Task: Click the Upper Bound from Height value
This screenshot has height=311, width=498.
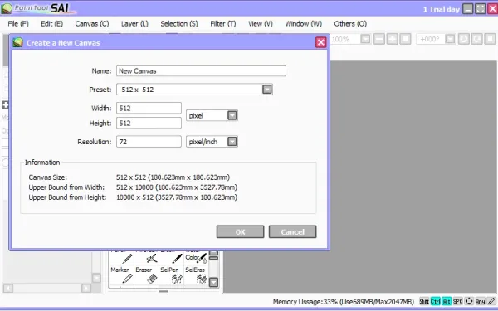Action: [177, 197]
